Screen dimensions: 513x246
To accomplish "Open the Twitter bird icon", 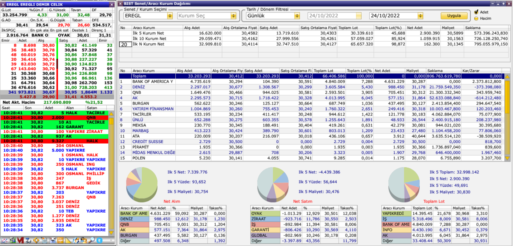I will (x=100, y=240).
